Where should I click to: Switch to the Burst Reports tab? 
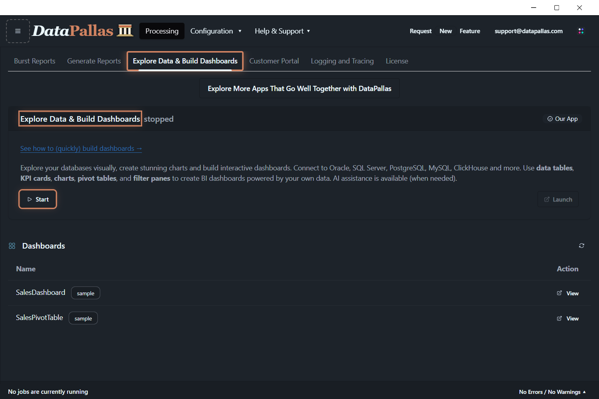coord(35,61)
